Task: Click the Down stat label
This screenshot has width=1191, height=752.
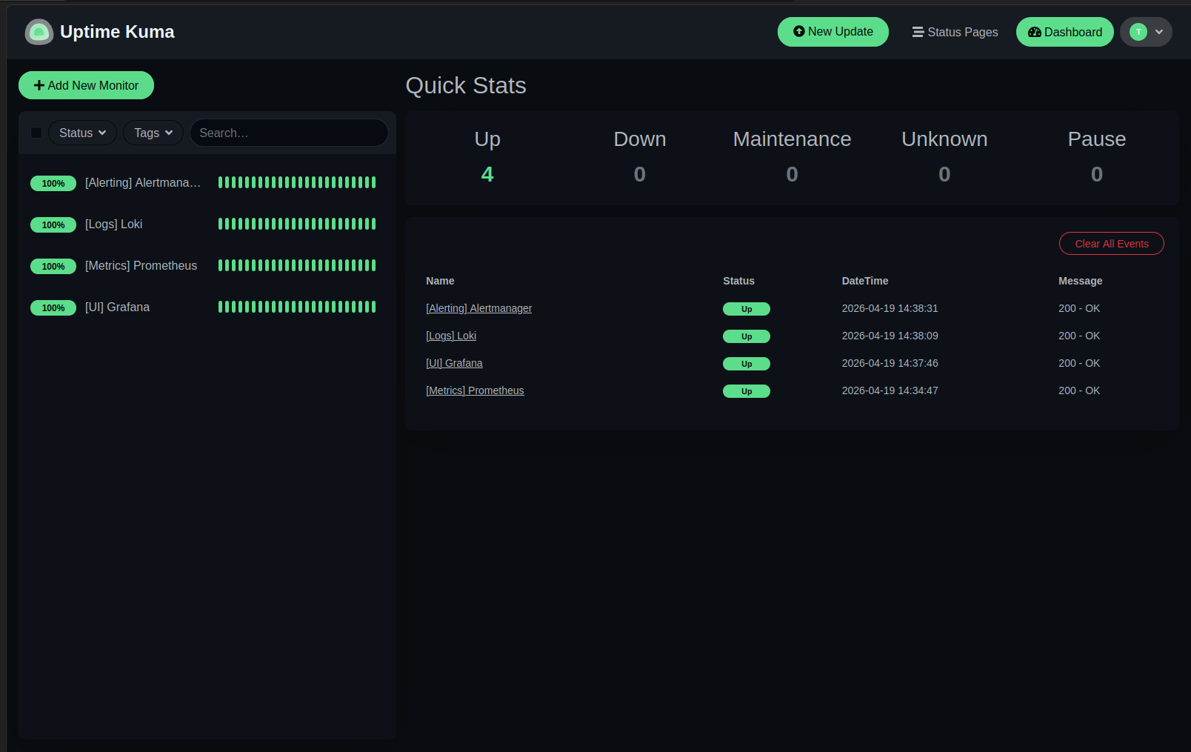Action: pos(640,139)
